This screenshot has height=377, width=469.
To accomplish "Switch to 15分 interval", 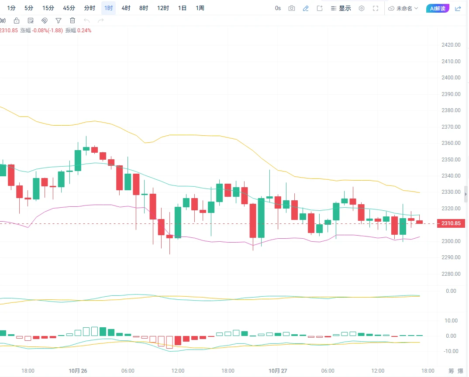I will 48,8.
